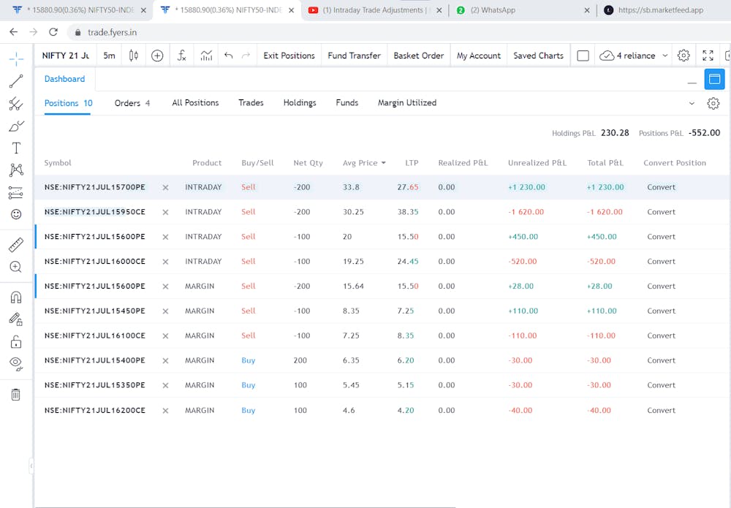The image size is (731, 508).
Task: Sort positions by Avg Price column arrow
Action: [x=383, y=163]
